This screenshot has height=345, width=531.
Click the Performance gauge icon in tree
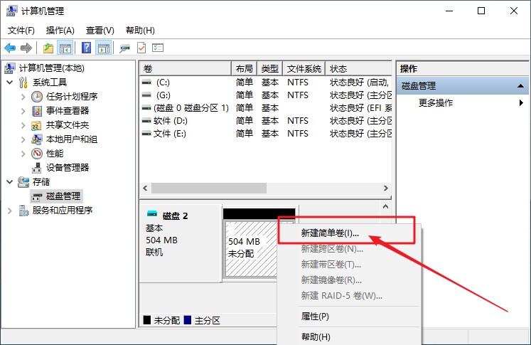(x=37, y=154)
